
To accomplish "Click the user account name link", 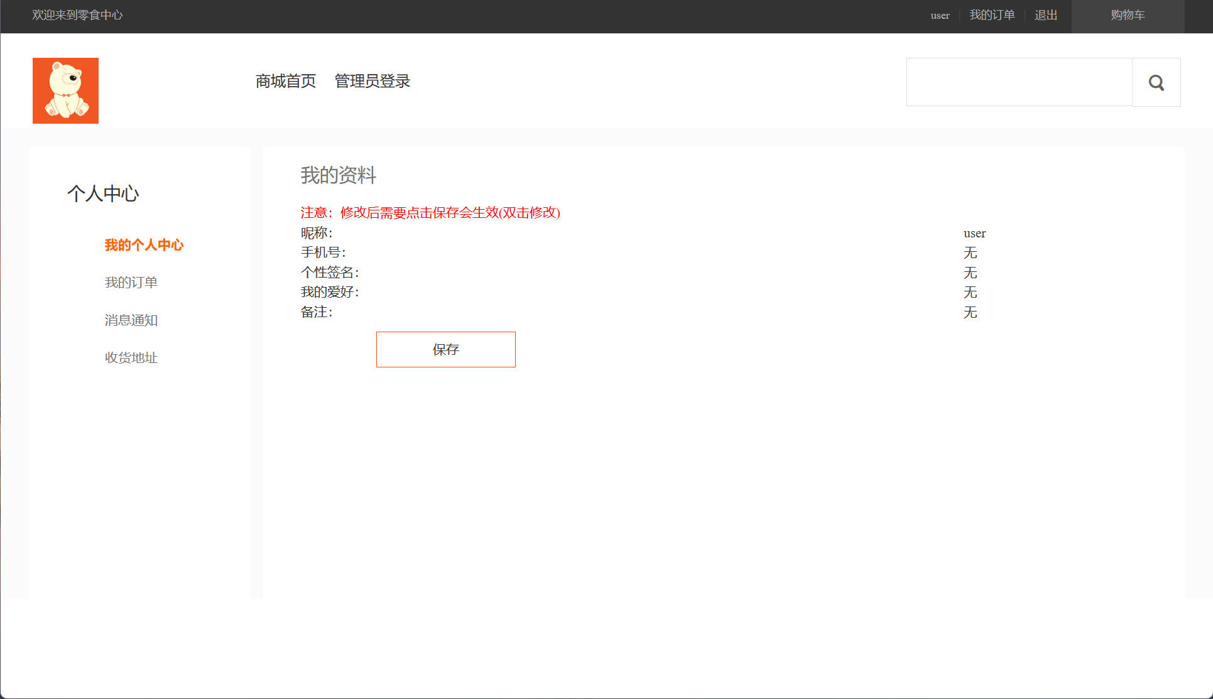I will pos(939,15).
